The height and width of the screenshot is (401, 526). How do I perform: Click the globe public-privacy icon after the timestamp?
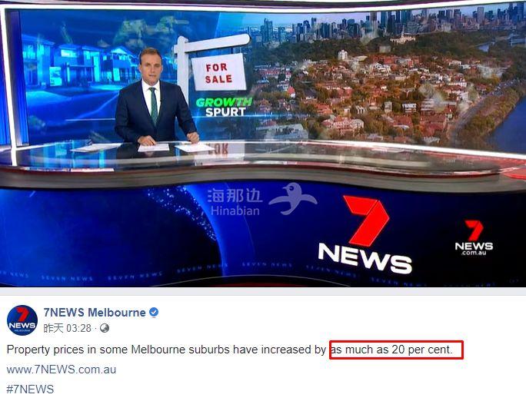pos(105,328)
